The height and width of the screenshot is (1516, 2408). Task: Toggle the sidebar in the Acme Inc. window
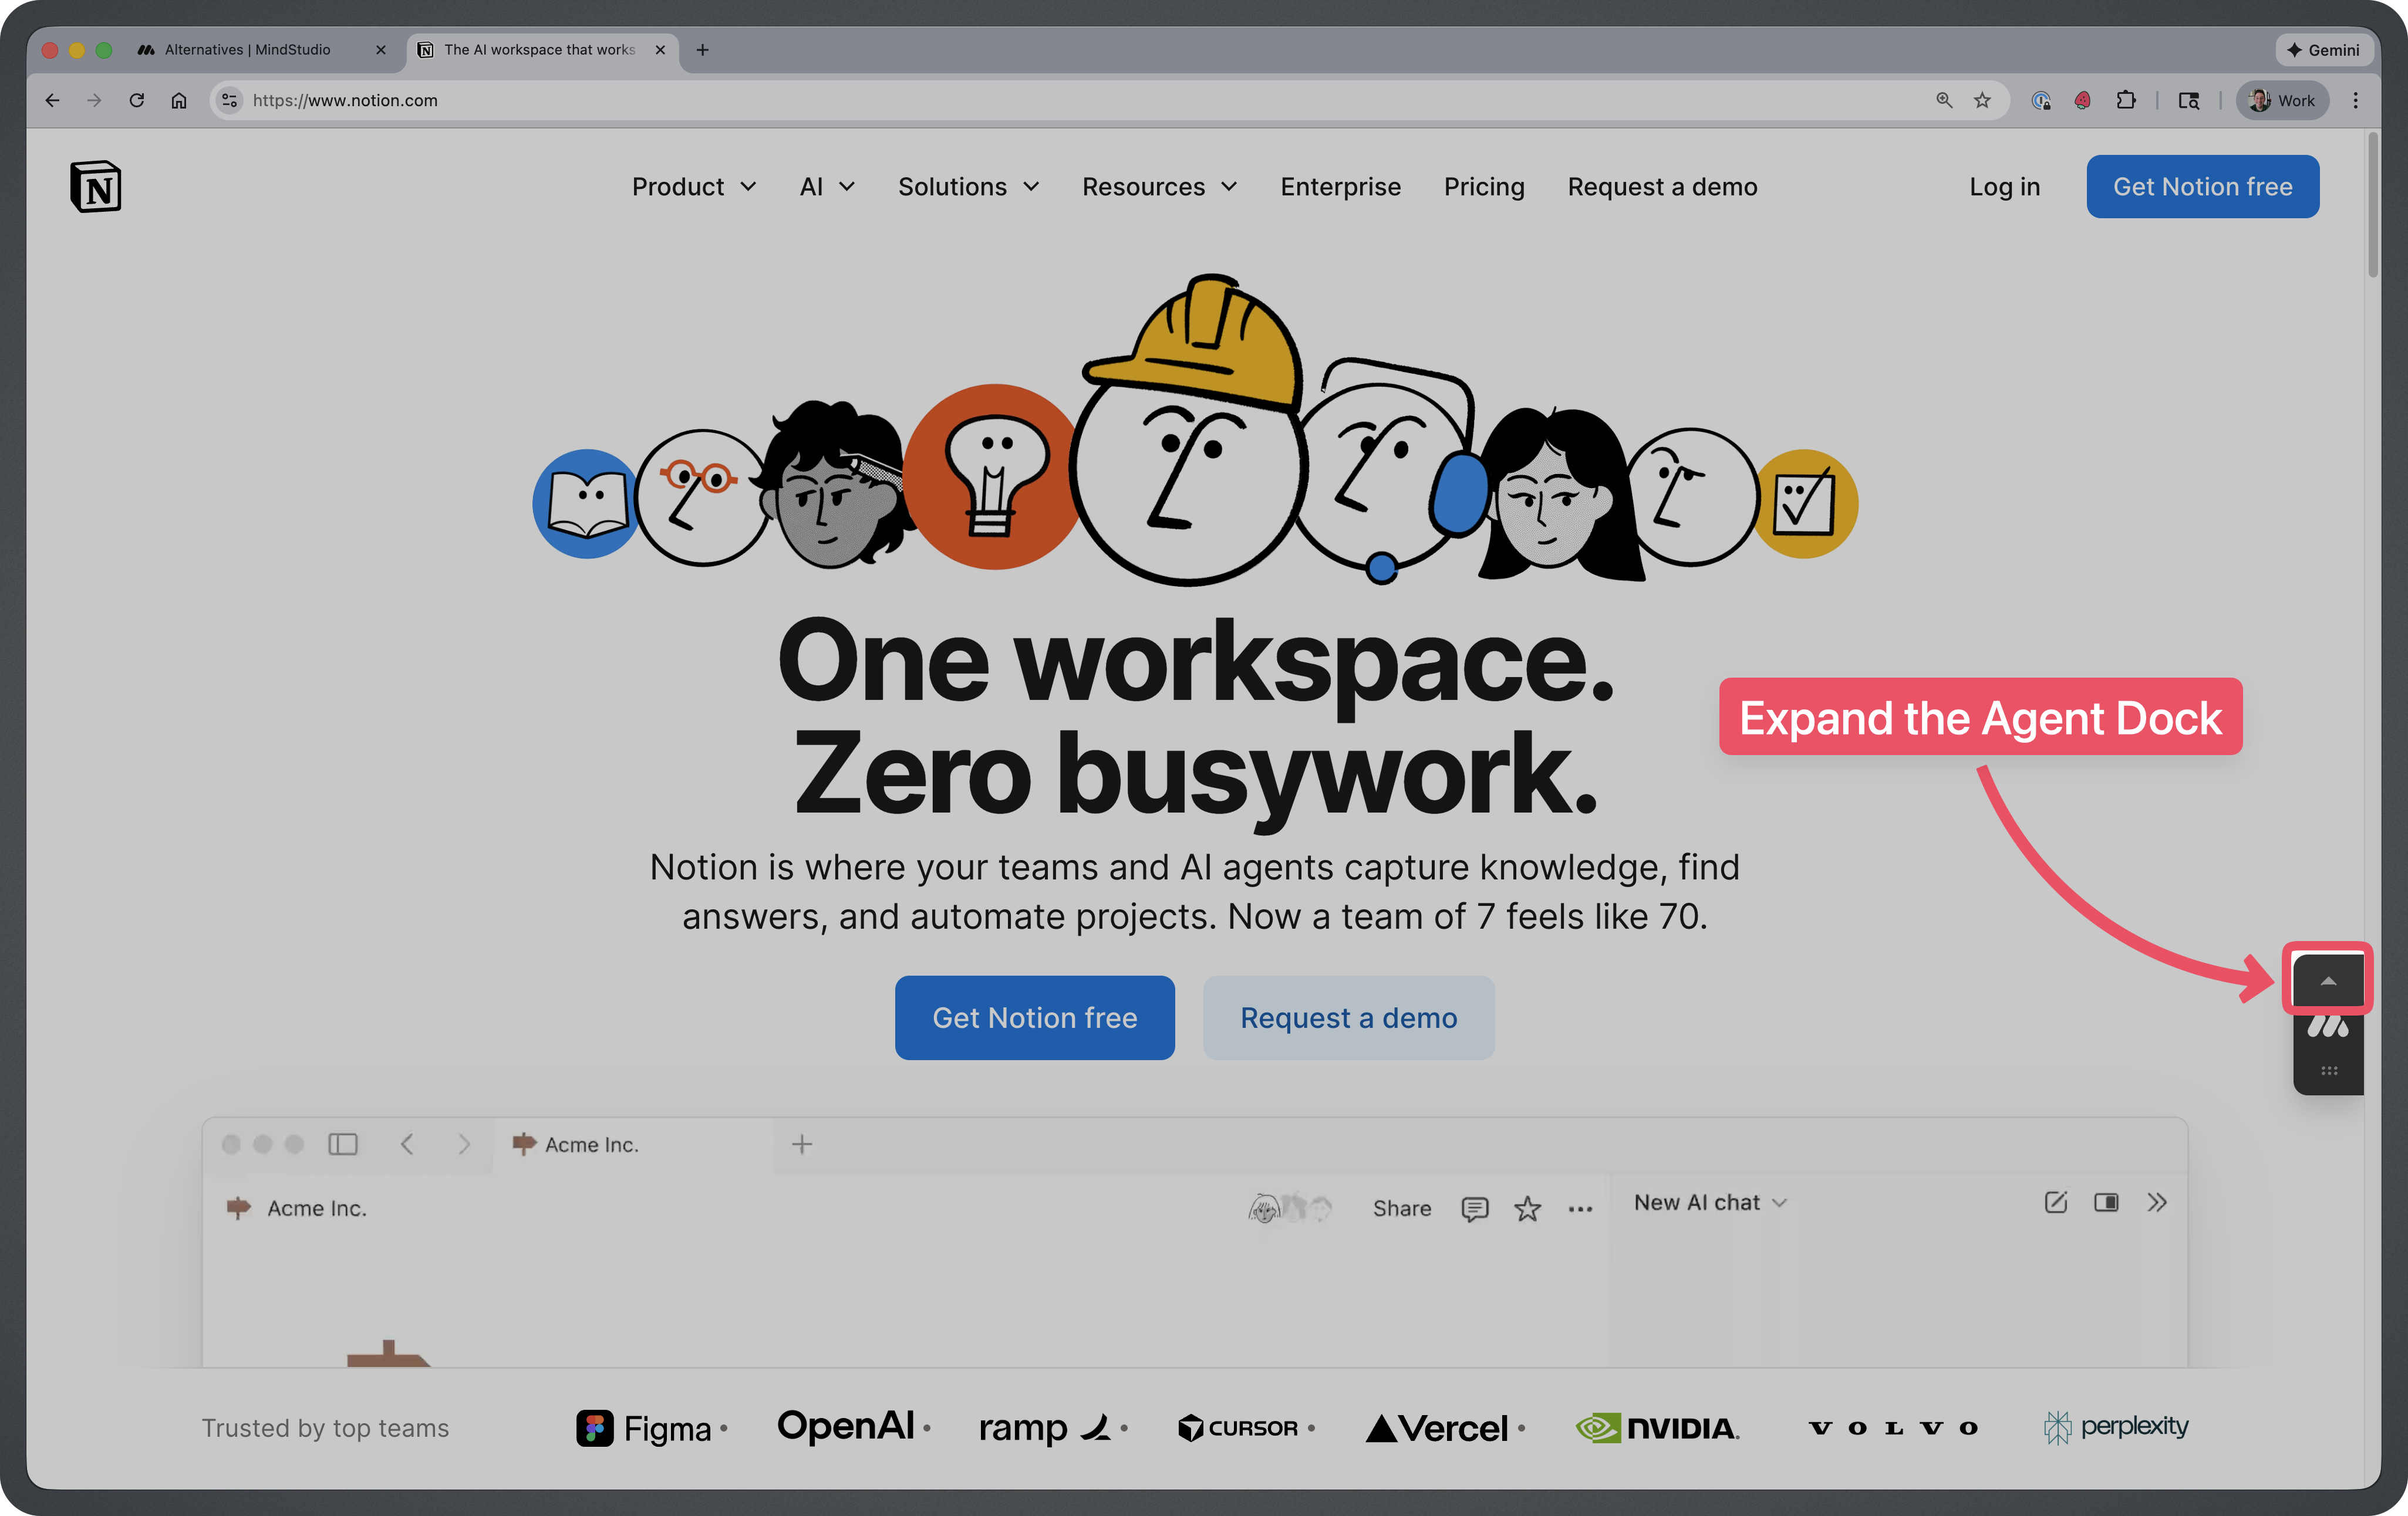[x=343, y=1144]
